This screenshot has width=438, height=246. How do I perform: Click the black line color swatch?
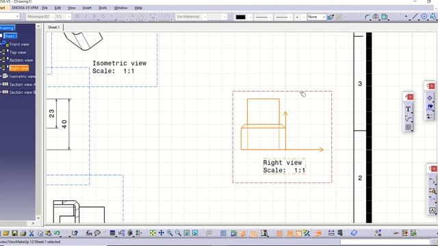[240, 17]
